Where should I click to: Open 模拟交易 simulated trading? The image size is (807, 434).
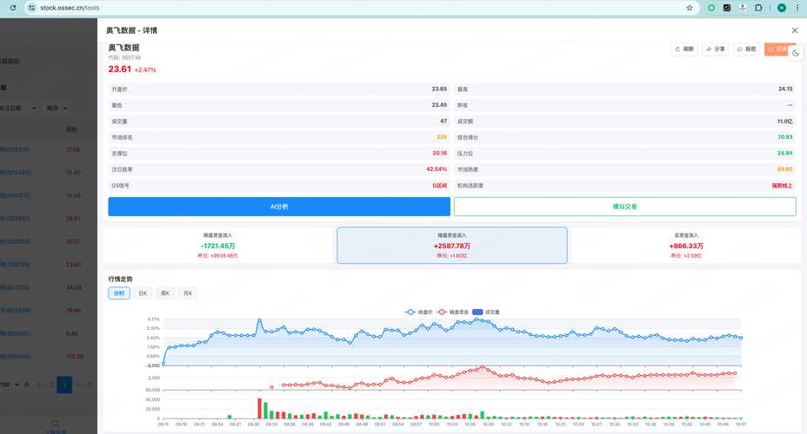(624, 207)
